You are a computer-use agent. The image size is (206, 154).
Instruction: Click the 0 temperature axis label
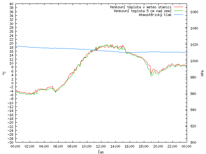click(12, 83)
